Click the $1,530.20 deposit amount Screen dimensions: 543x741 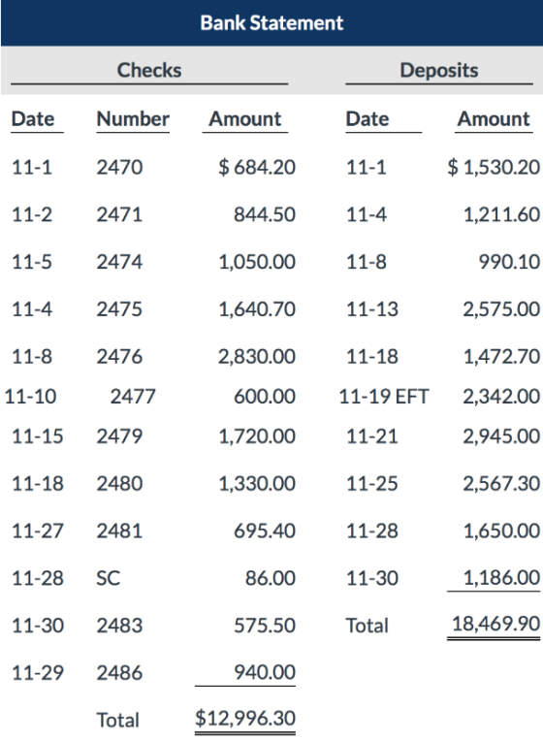click(x=494, y=167)
